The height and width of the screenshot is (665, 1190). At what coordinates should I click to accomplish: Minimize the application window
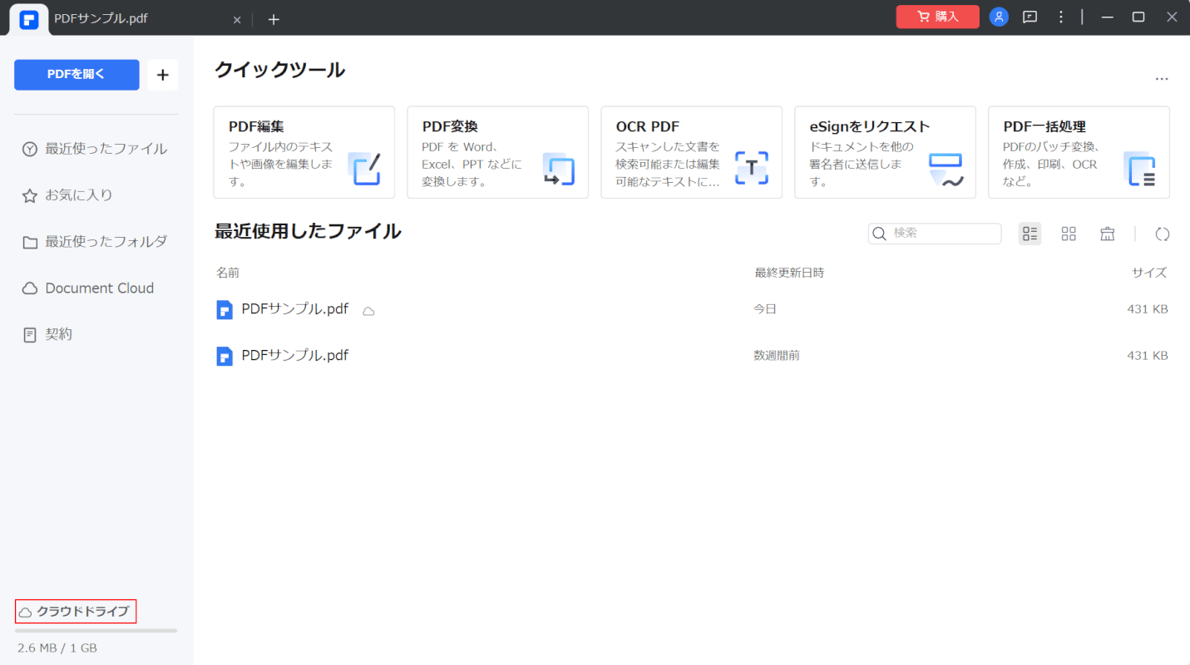point(1107,17)
